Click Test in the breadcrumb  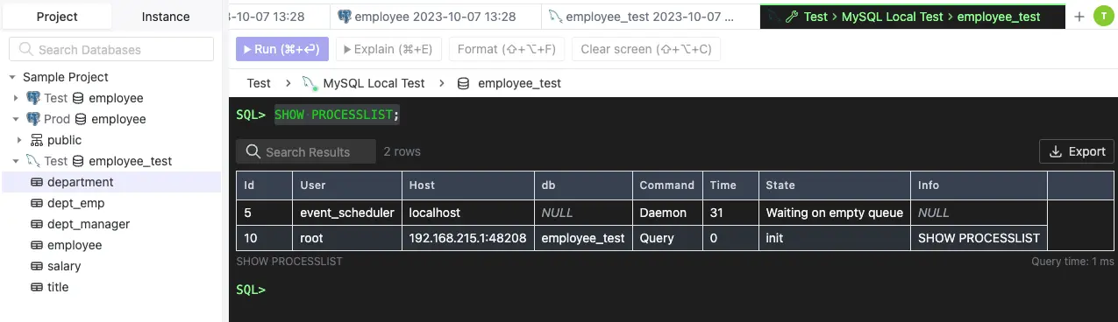(x=259, y=83)
